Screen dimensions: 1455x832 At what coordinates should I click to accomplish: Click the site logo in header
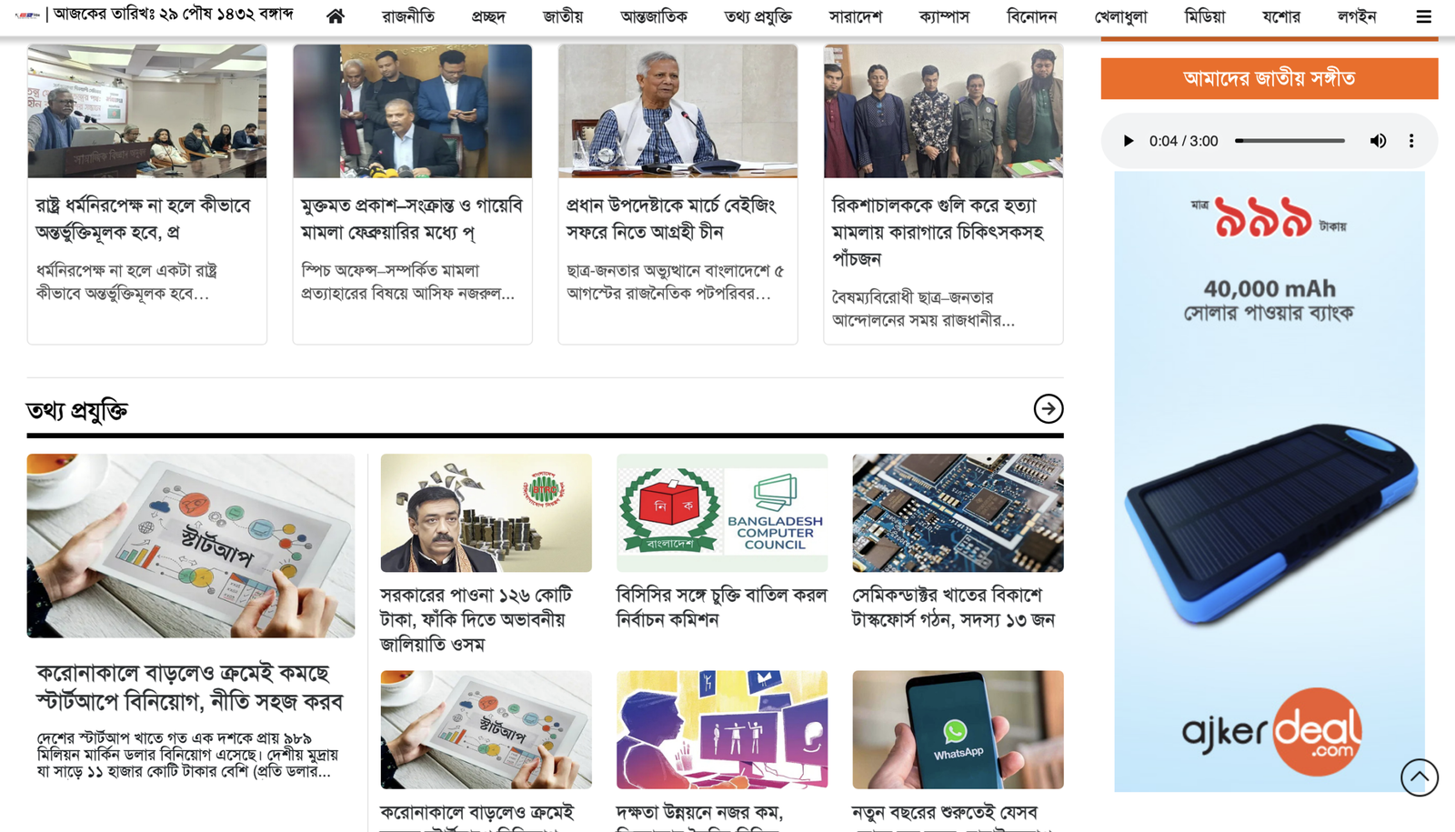pyautogui.click(x=27, y=15)
